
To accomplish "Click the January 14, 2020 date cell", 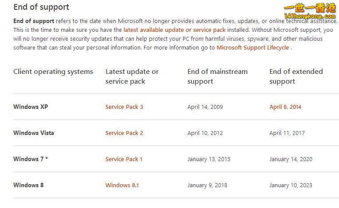I will coord(291,159).
